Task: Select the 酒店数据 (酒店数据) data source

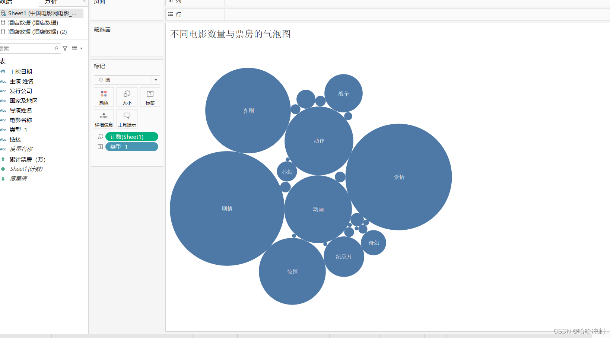Action: click(x=33, y=23)
